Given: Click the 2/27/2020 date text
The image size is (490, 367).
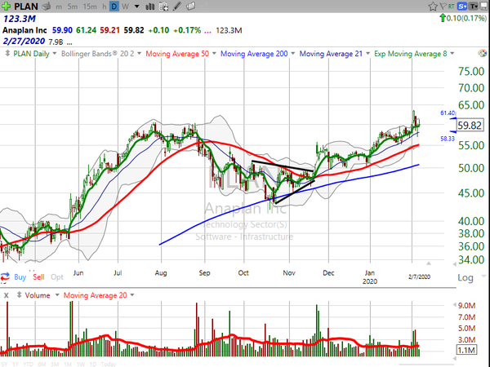Looking at the screenshot, I should coord(24,42).
